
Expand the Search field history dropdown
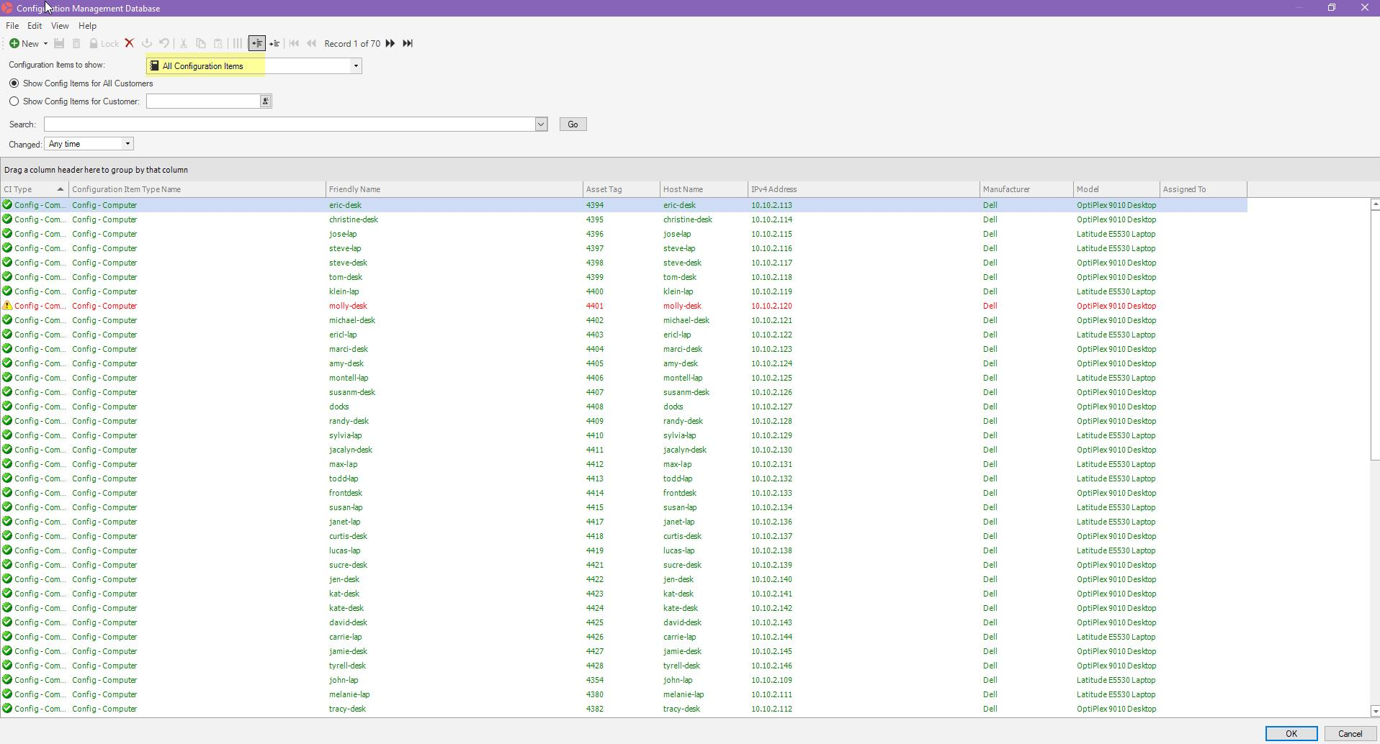pos(541,124)
